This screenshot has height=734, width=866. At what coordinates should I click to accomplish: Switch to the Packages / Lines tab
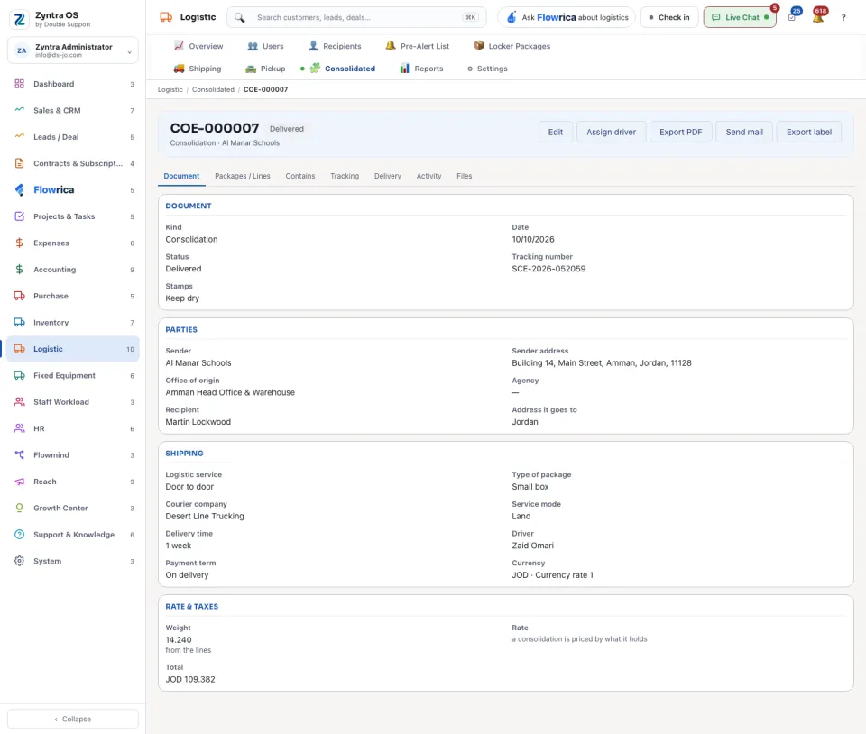click(243, 176)
